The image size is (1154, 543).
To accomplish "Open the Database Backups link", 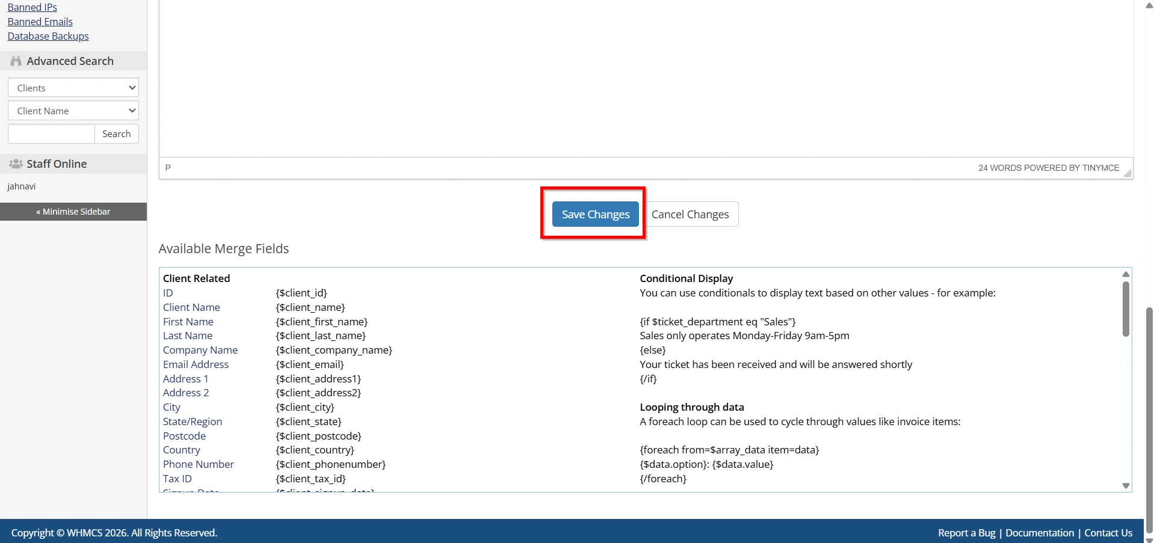I will 48,36.
